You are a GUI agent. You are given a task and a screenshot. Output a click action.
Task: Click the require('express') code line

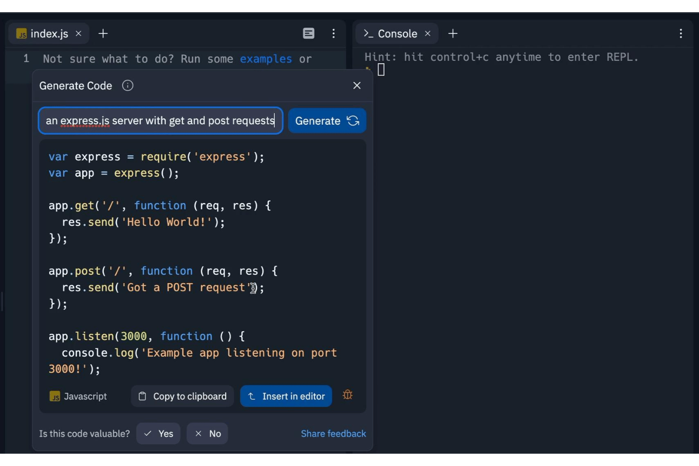click(x=156, y=157)
